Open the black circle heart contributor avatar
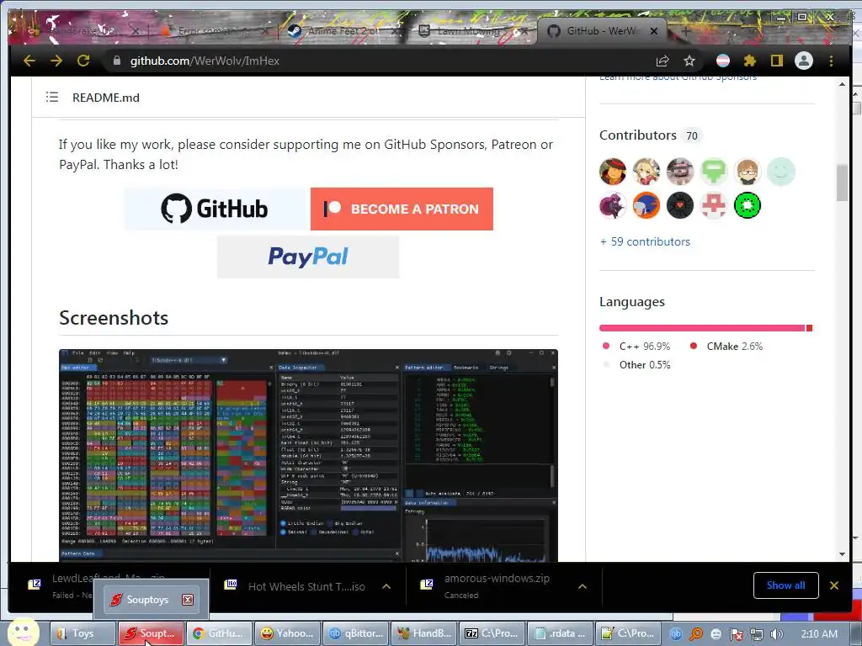This screenshot has height=646, width=862. click(x=680, y=205)
